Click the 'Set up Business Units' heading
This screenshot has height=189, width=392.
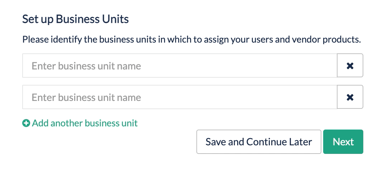75,19
